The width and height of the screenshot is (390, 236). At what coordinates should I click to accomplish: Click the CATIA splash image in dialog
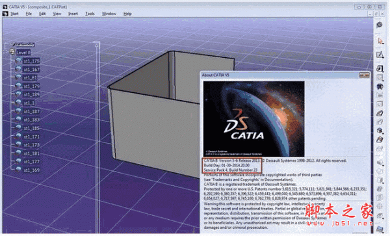coord(253,119)
